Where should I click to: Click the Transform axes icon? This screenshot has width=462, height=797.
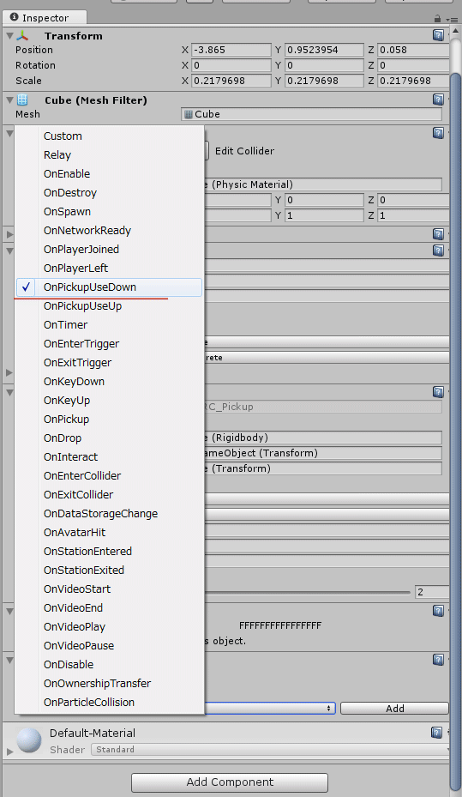pos(23,35)
